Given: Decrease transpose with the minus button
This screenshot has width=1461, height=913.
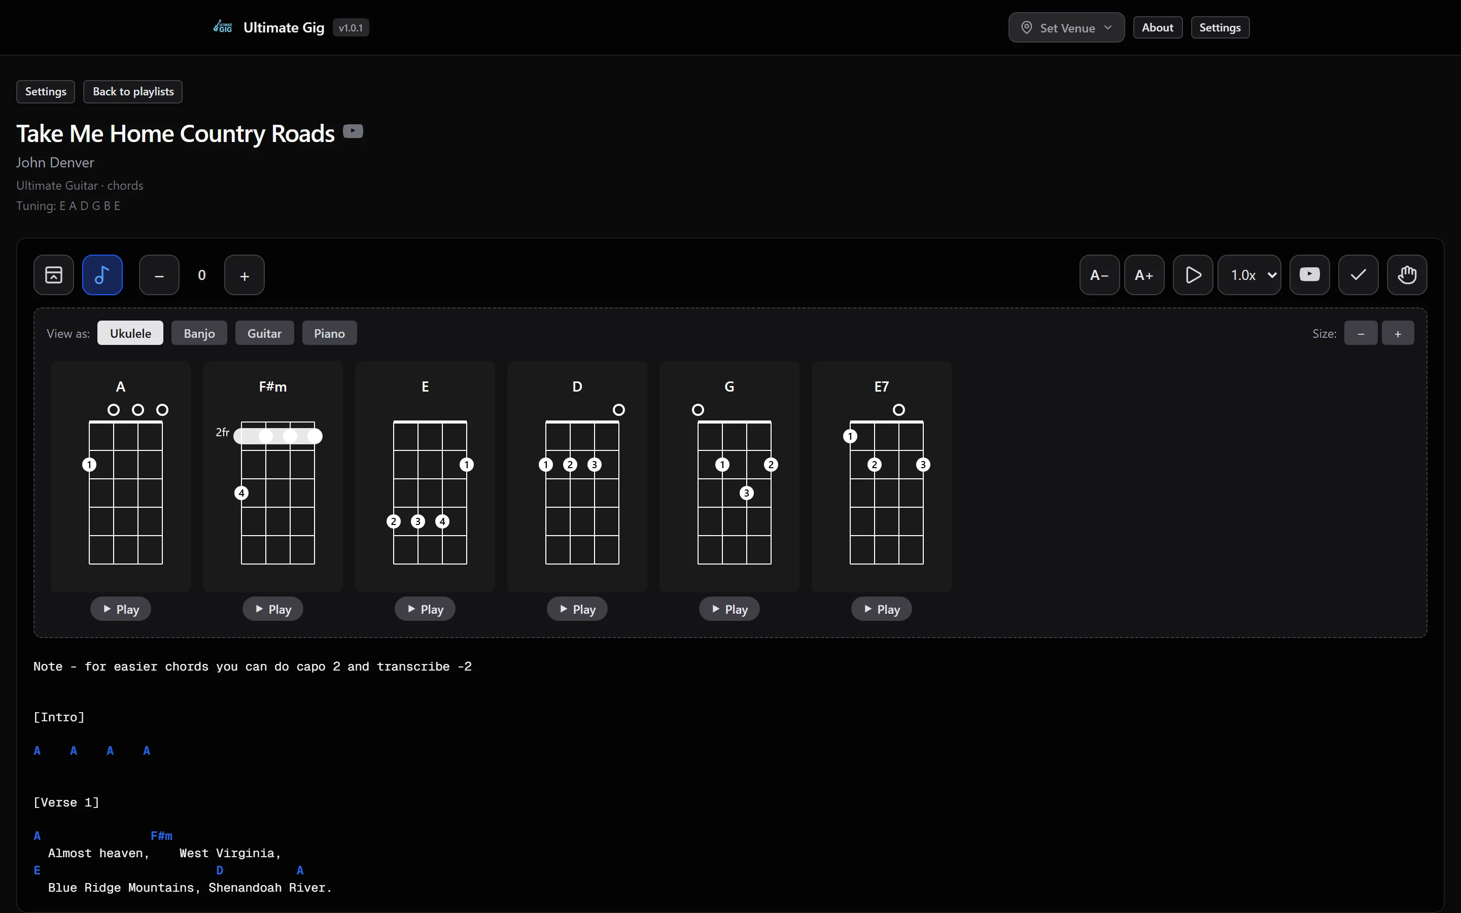Looking at the screenshot, I should (159, 275).
